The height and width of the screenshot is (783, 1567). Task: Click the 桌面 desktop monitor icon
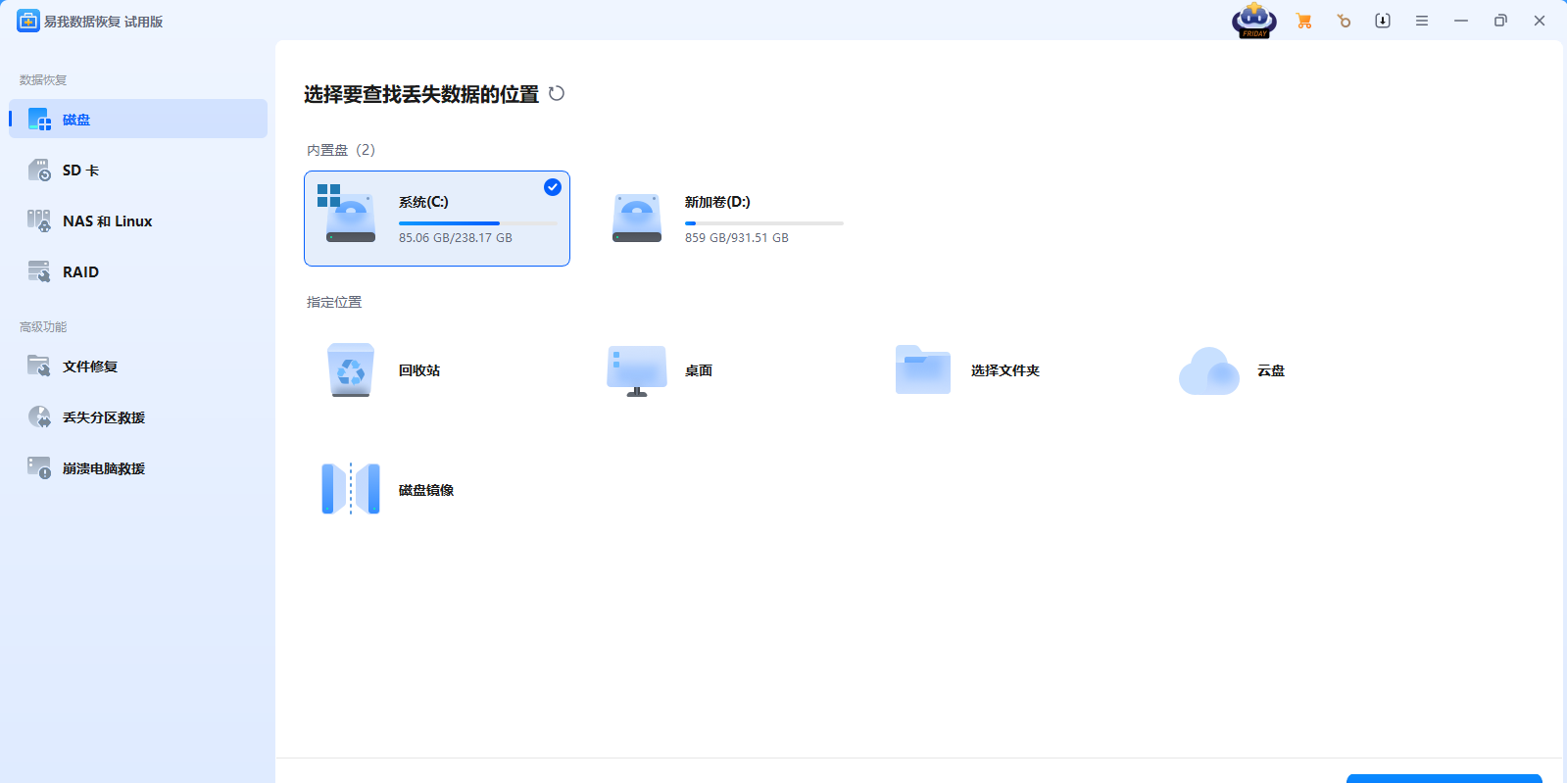point(637,370)
